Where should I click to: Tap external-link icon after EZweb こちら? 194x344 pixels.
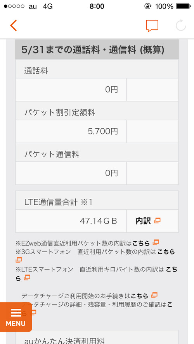click(156, 243)
